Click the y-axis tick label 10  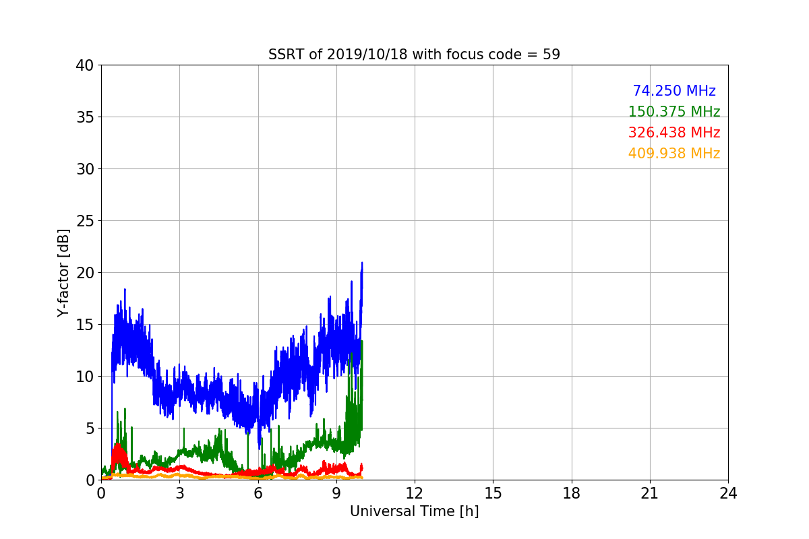tap(86, 377)
